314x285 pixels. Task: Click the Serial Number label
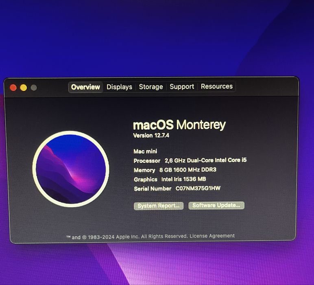153,189
